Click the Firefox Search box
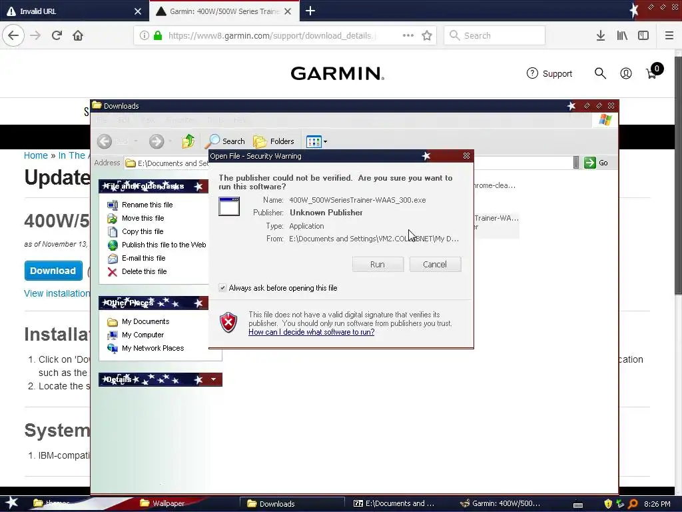The image size is (682, 512). click(495, 35)
